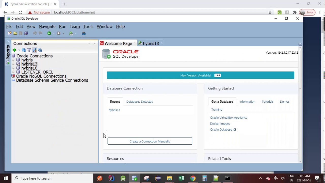Refresh the Connections tree
Image resolution: width=325 pixels, height=183 pixels.
point(24,50)
